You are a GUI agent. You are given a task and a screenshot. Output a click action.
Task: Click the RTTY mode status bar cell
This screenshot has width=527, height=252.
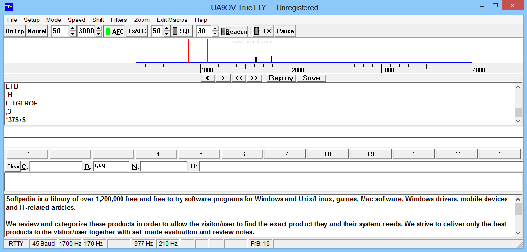point(16,244)
